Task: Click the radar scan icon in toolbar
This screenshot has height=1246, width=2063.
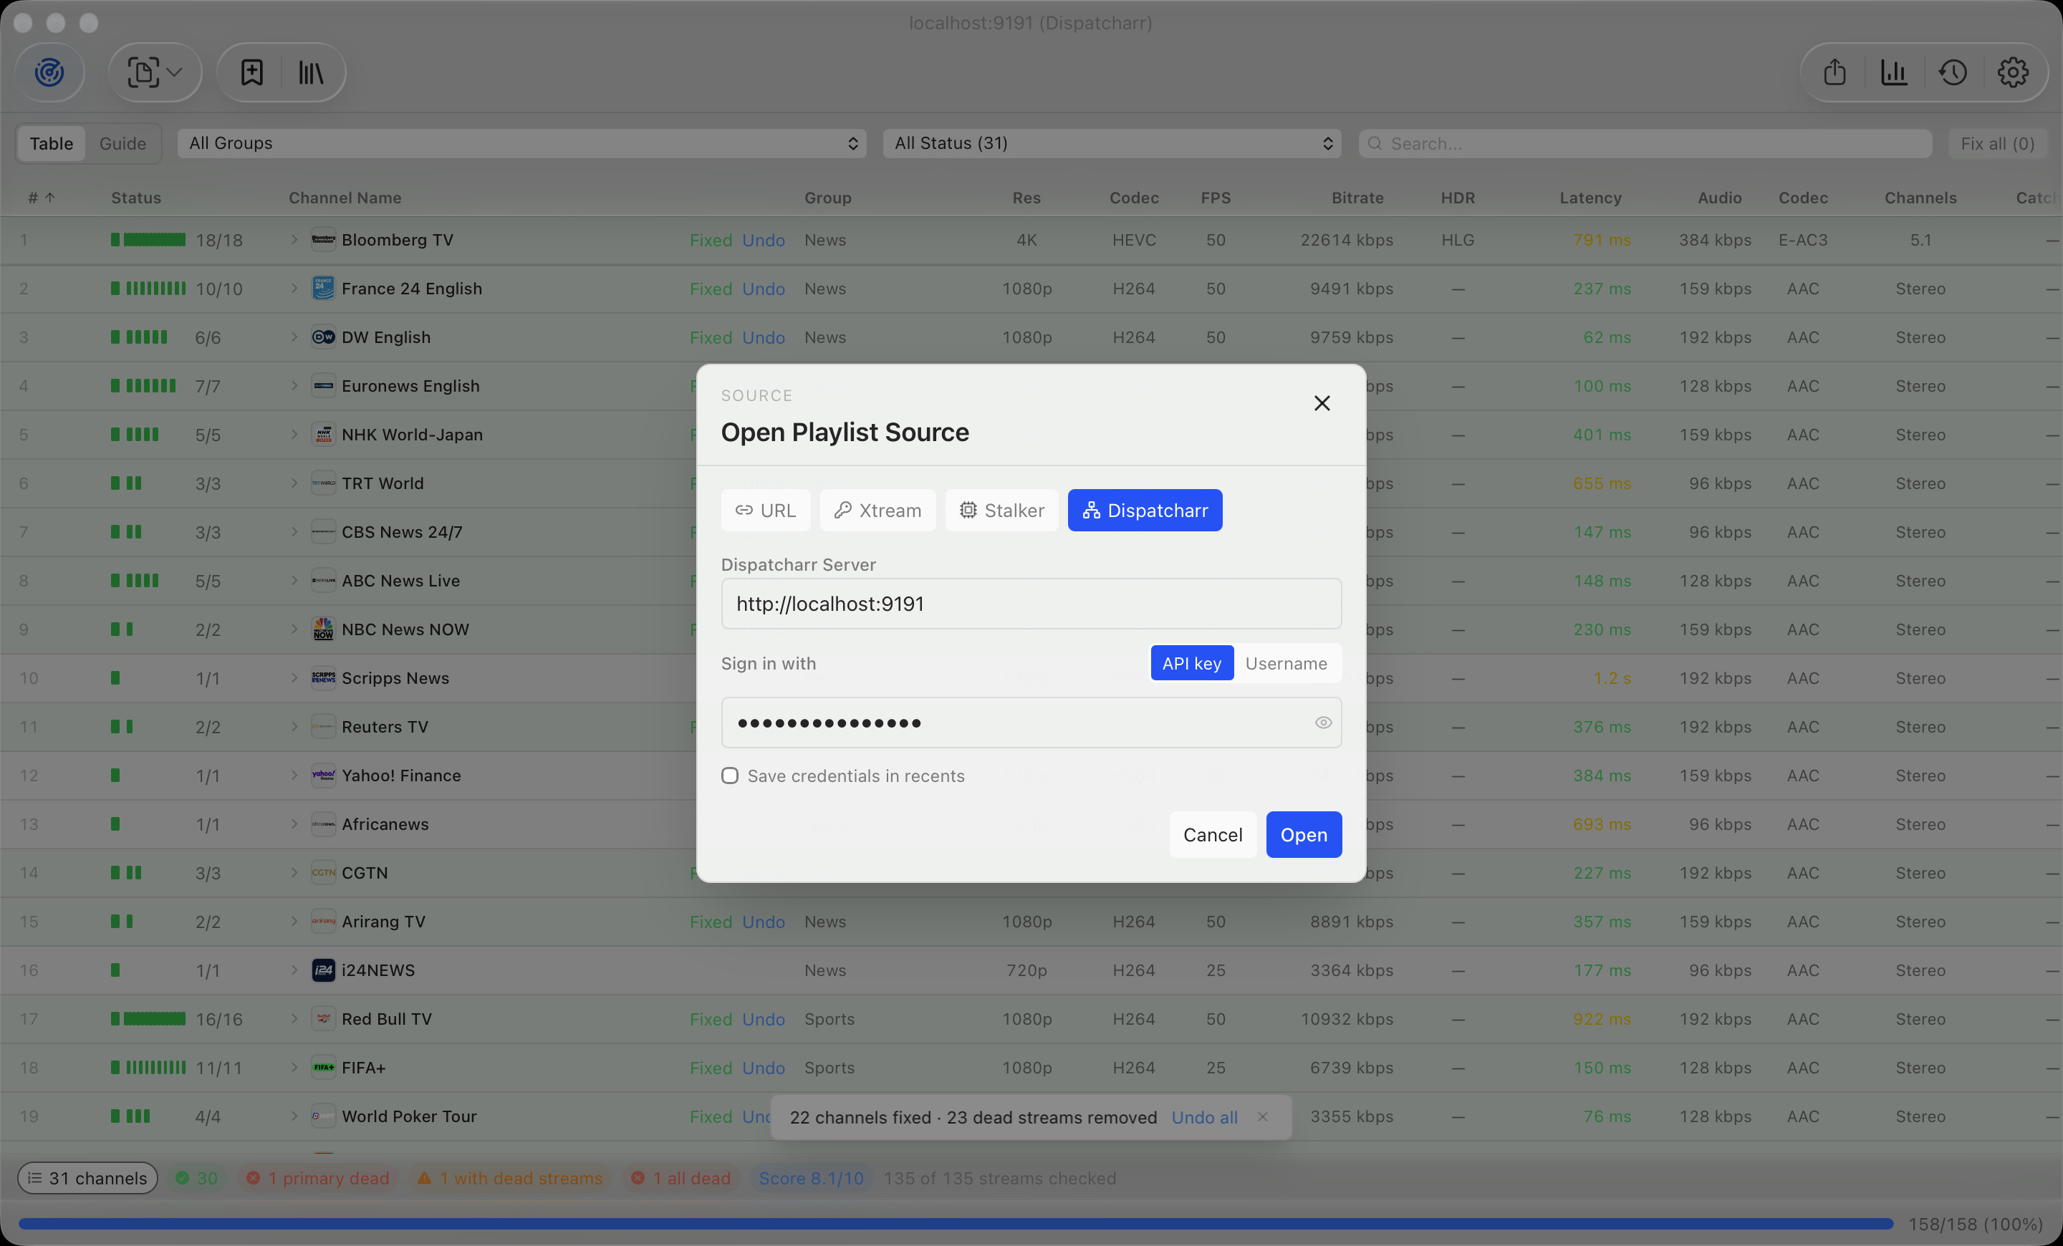Action: click(x=49, y=72)
